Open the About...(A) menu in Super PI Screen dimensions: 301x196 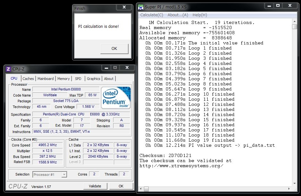178,15
